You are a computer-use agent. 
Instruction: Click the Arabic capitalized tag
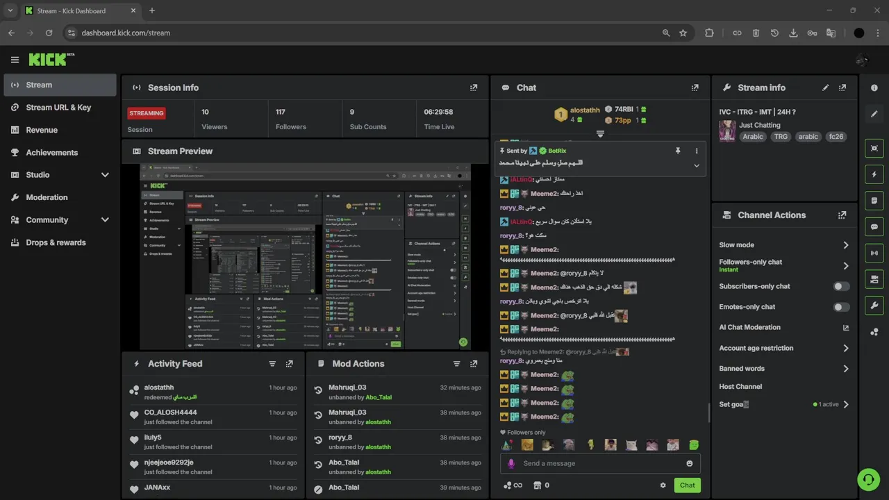pos(753,137)
